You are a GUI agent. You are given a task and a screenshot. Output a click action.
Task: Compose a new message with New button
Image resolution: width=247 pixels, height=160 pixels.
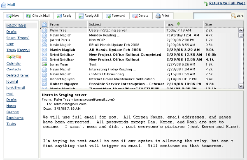coord(13,16)
